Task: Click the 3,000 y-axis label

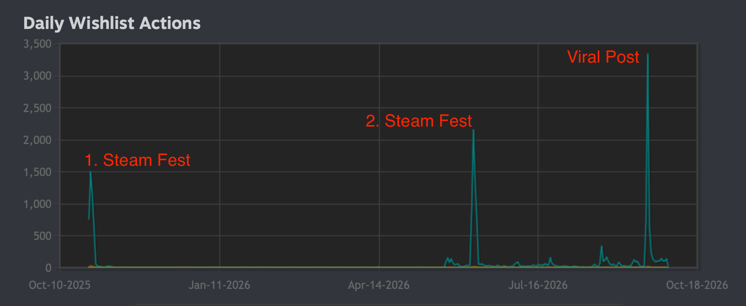Action: [x=37, y=76]
